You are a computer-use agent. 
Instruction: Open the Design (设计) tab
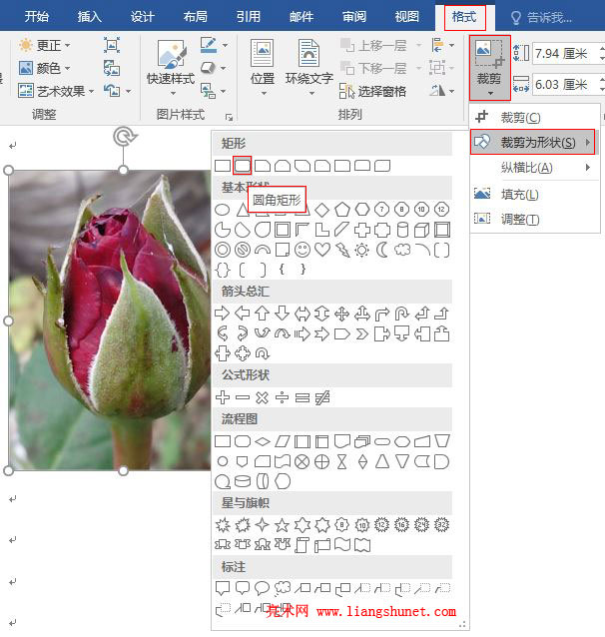[x=142, y=17]
